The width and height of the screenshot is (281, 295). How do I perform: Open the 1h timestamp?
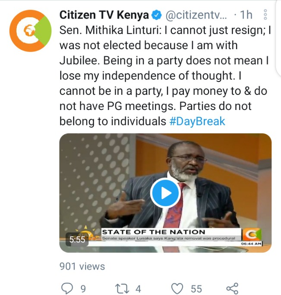click(246, 15)
